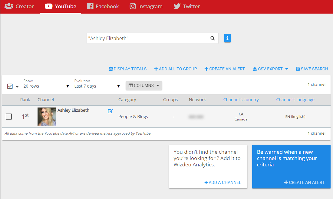Image resolution: width=333 pixels, height=199 pixels.
Task: Click the Channel column header
Action: click(46, 100)
